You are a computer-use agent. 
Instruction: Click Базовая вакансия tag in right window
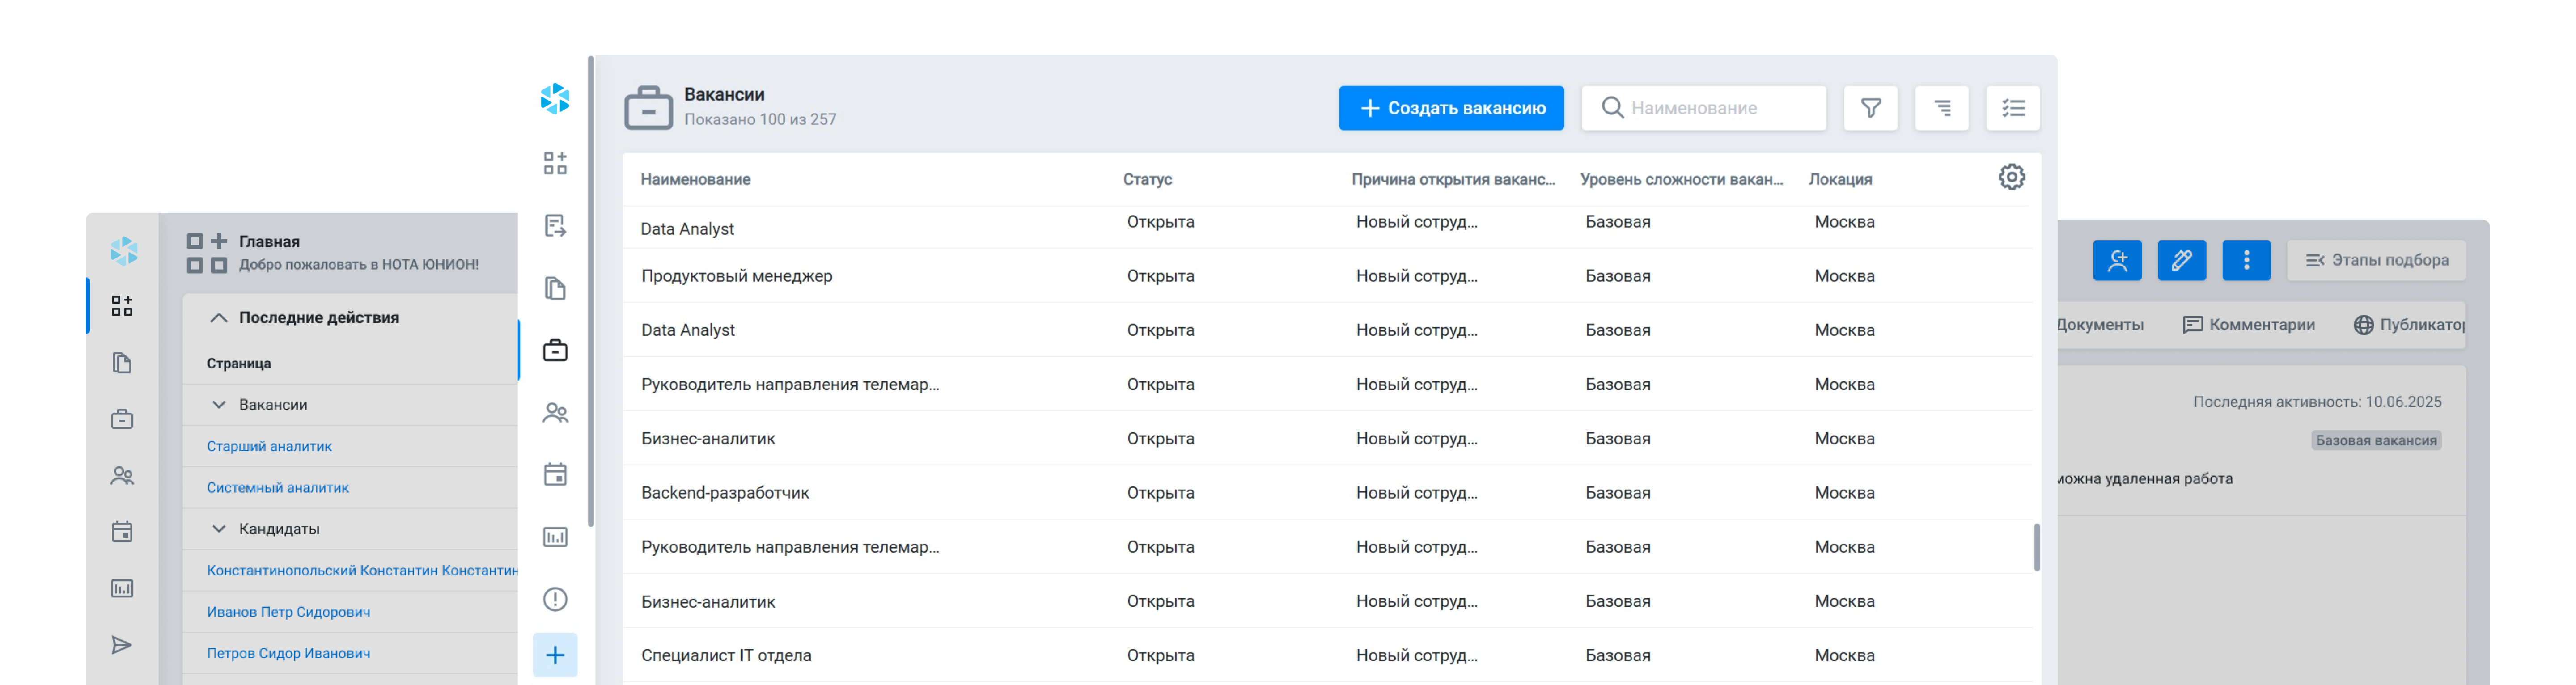click(x=2376, y=440)
